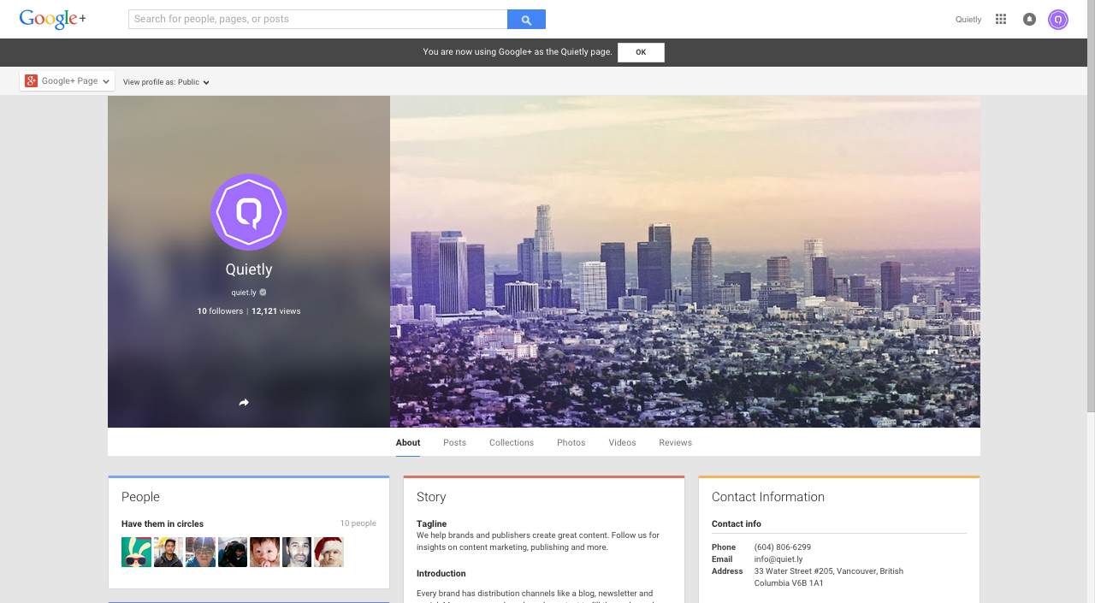Click the Contact Information heading
This screenshot has width=1095, height=603.
pyautogui.click(x=768, y=497)
